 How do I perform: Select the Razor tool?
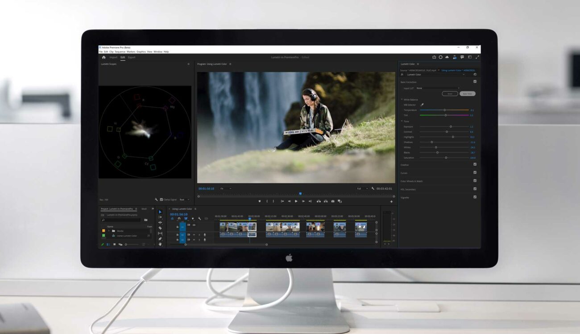pos(160,228)
